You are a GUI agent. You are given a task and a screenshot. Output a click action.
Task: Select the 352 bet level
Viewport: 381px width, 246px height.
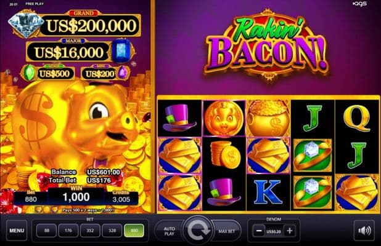click(90, 231)
